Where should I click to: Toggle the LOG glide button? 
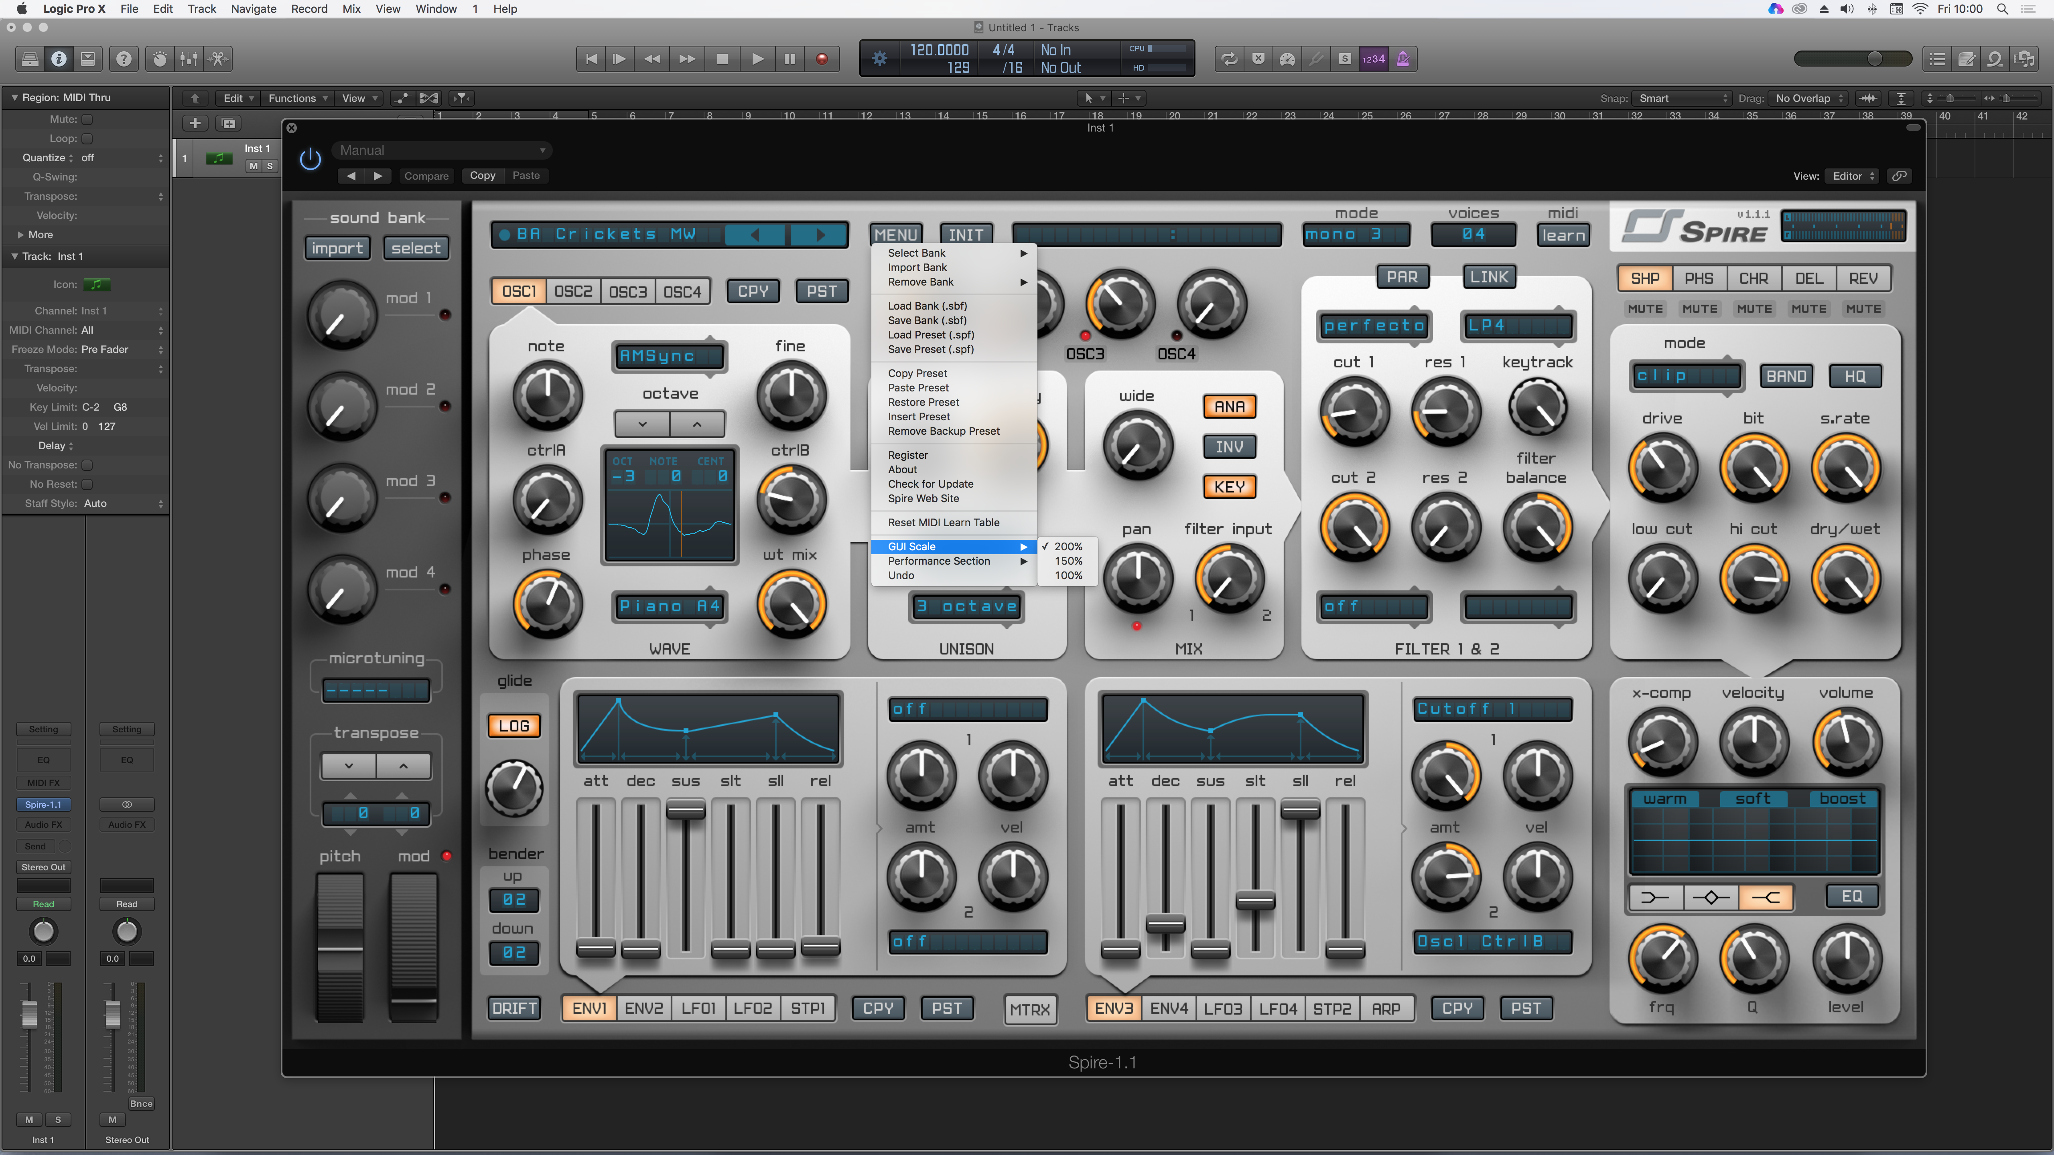pyautogui.click(x=513, y=726)
